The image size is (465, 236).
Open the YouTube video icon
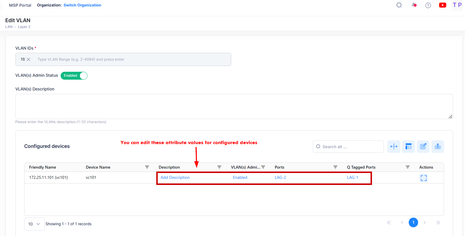tap(442, 5)
